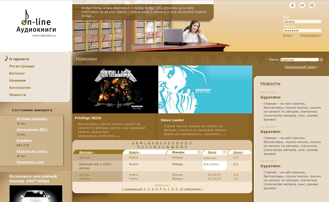Click the '12 шт.' paid MP3 count
This screenshot has height=202, width=329.
(21, 134)
